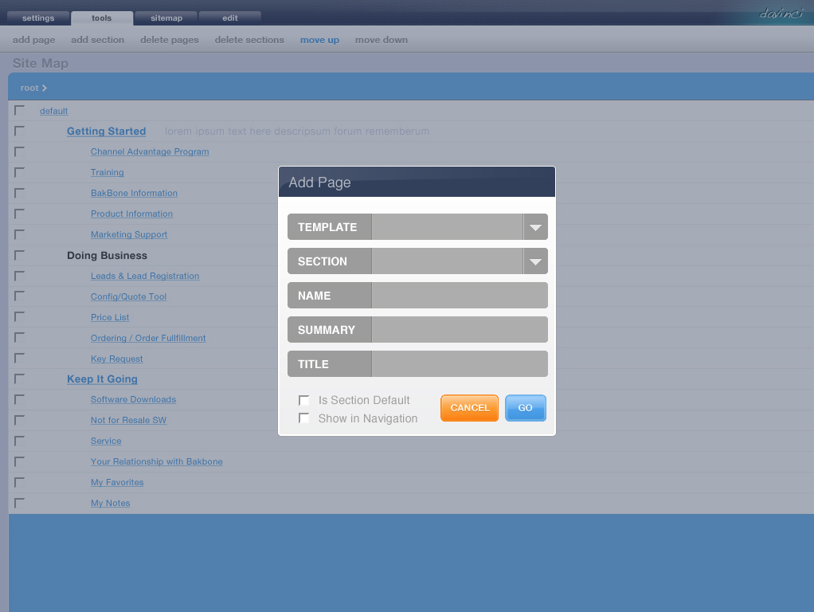814x612 pixels.
Task: Click the SECTION combo box field
Action: pyautogui.click(x=447, y=261)
